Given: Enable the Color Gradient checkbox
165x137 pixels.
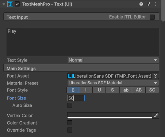Looking at the screenshot, I should [x=70, y=123].
